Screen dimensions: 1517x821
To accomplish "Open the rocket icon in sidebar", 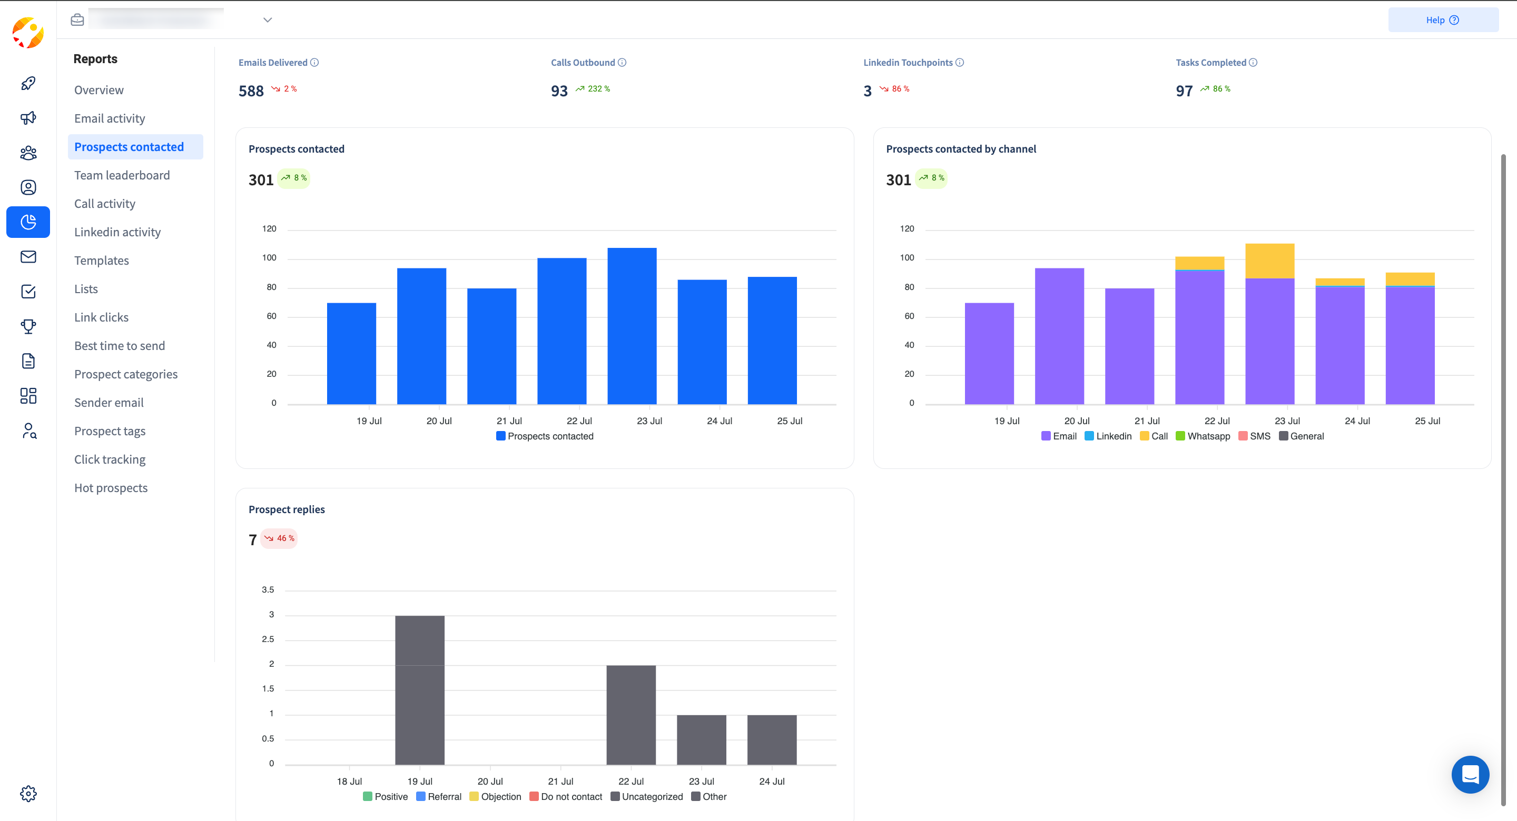I will coord(28,83).
